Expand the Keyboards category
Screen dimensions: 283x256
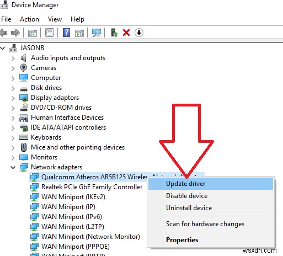[x=13, y=138]
